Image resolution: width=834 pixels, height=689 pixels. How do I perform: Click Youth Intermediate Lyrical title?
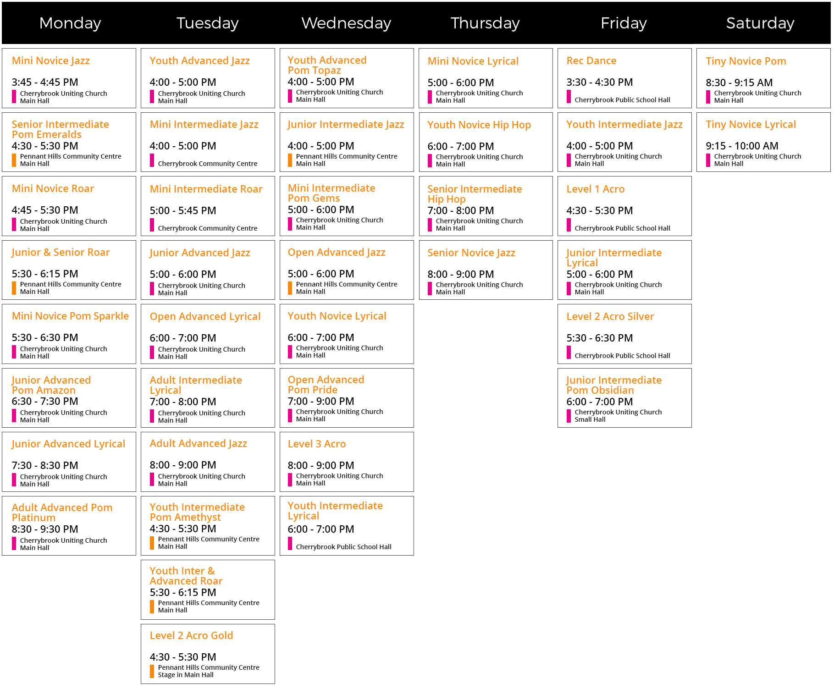pyautogui.click(x=335, y=511)
